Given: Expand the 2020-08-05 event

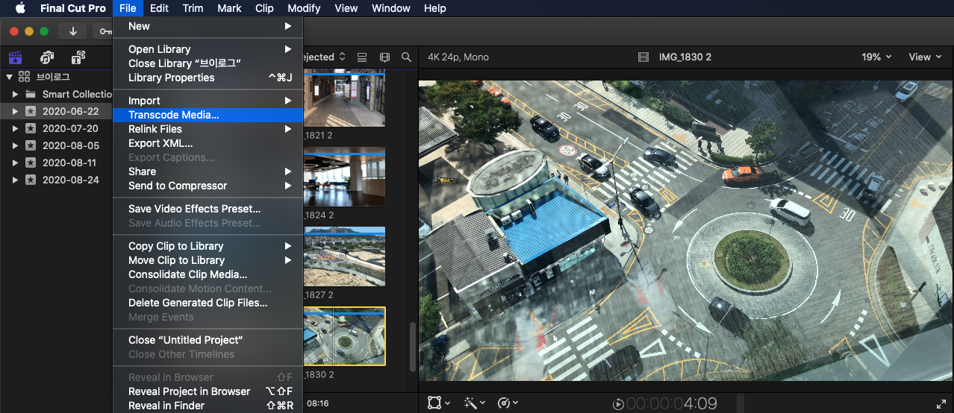Looking at the screenshot, I should coord(15,145).
